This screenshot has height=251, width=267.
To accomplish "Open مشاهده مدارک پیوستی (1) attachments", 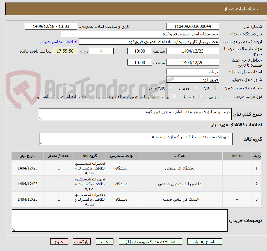I will point(150,241).
